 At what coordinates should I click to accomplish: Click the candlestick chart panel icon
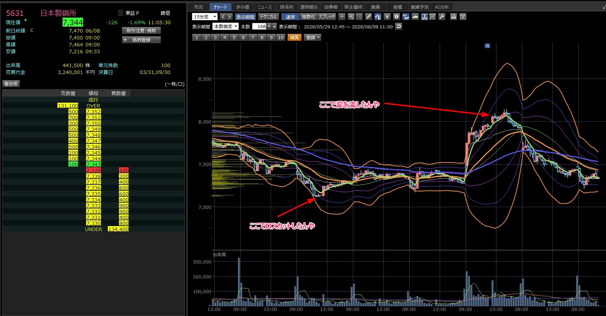[432, 17]
